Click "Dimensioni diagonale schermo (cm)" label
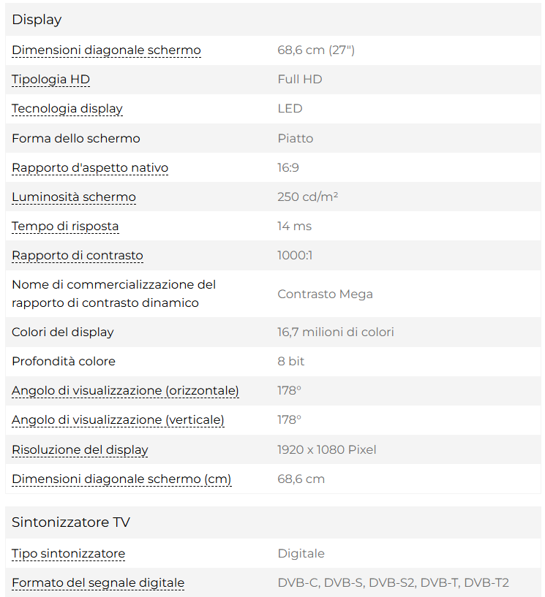This screenshot has height=597, width=545. point(121,479)
